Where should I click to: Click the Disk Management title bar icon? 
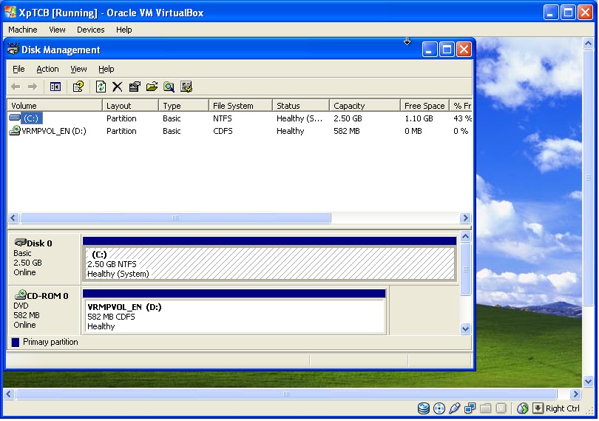(x=13, y=50)
